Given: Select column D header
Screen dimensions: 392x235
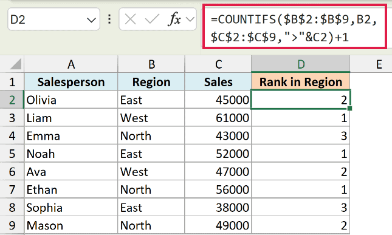Looking at the screenshot, I should [x=301, y=64].
